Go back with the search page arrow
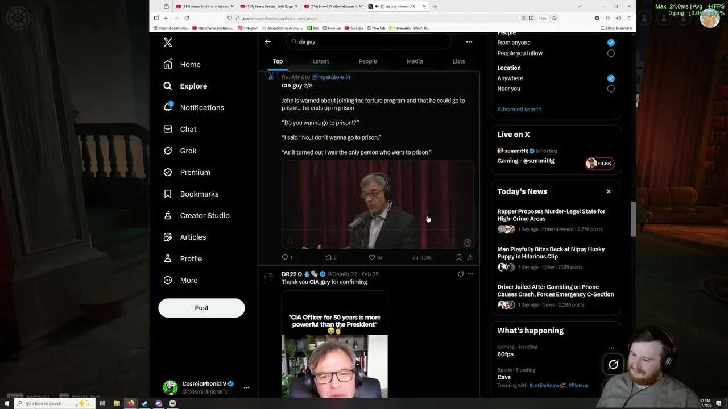 pyautogui.click(x=268, y=41)
